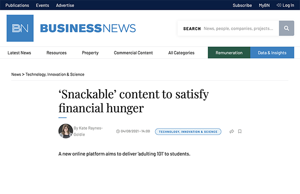
Task: Click the magnifying glass search button
Action: pyautogui.click(x=287, y=28)
